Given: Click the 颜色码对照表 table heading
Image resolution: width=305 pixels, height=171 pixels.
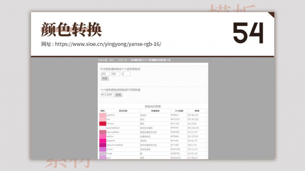Looking at the screenshot, I should tap(153, 106).
